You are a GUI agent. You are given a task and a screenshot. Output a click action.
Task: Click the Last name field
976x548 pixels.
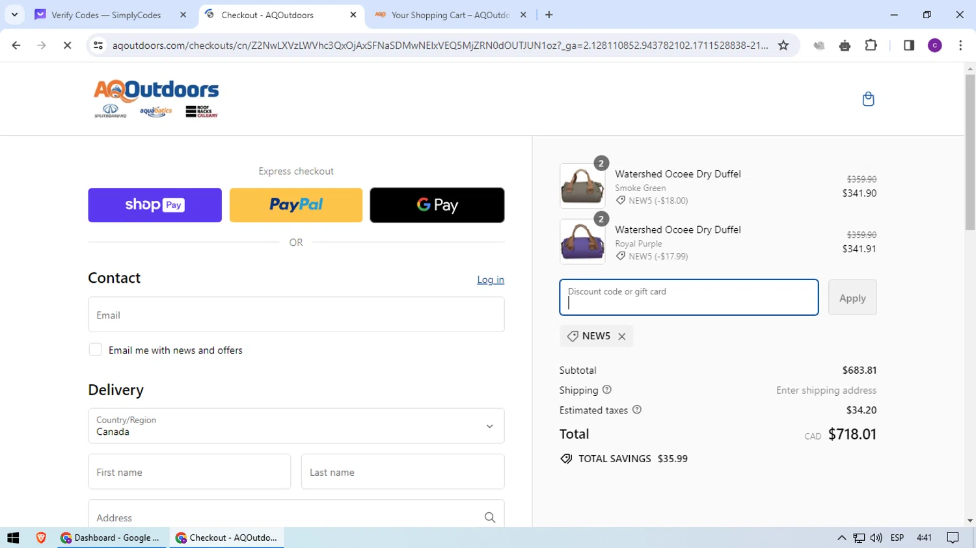(x=403, y=472)
